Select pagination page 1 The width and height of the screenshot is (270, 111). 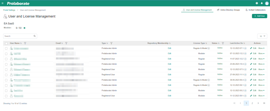click(246, 103)
